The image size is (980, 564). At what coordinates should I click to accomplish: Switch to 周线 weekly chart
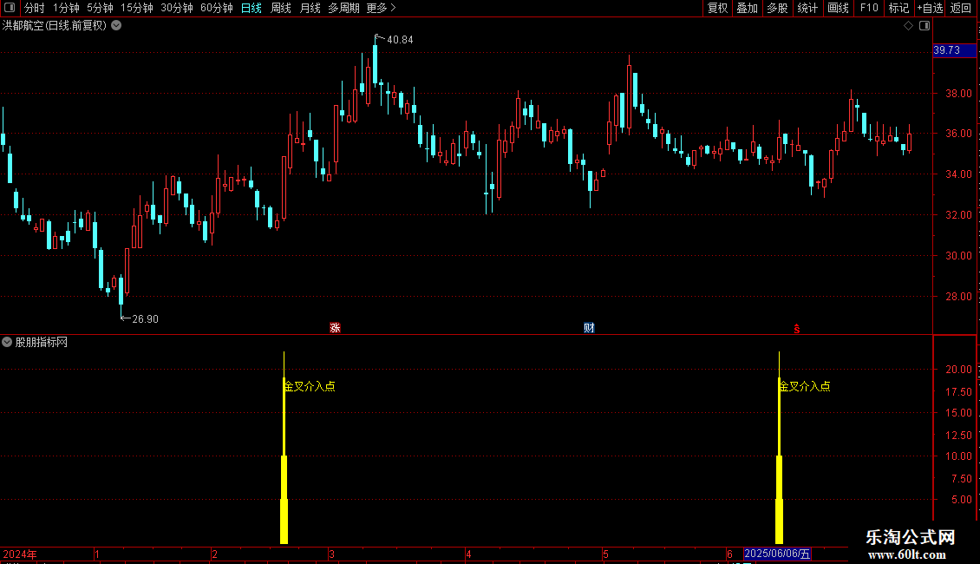click(281, 8)
